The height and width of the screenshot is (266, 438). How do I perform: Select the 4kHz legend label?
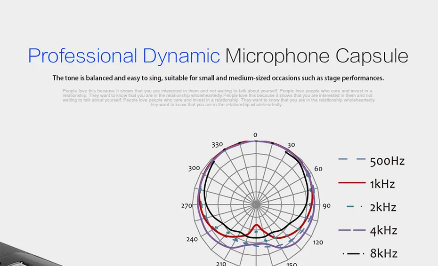[383, 231]
